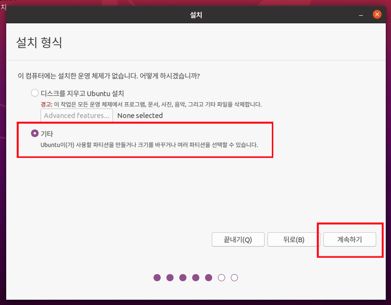Click the '기타' option description about partitions
The image size is (391, 305).
(149, 145)
